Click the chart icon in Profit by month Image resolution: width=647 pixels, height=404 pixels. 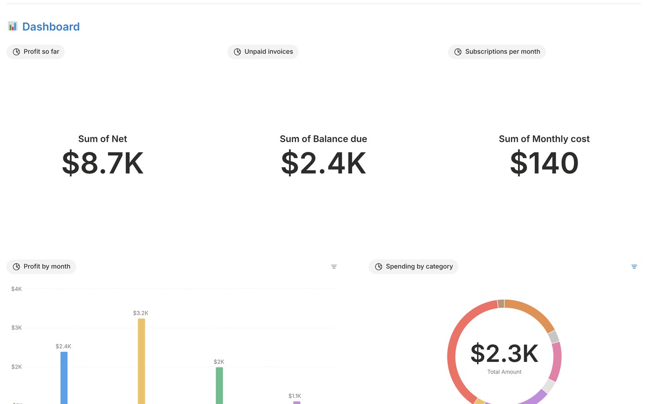click(x=16, y=267)
